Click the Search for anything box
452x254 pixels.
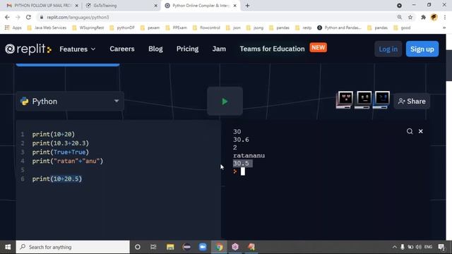[x=73, y=247]
